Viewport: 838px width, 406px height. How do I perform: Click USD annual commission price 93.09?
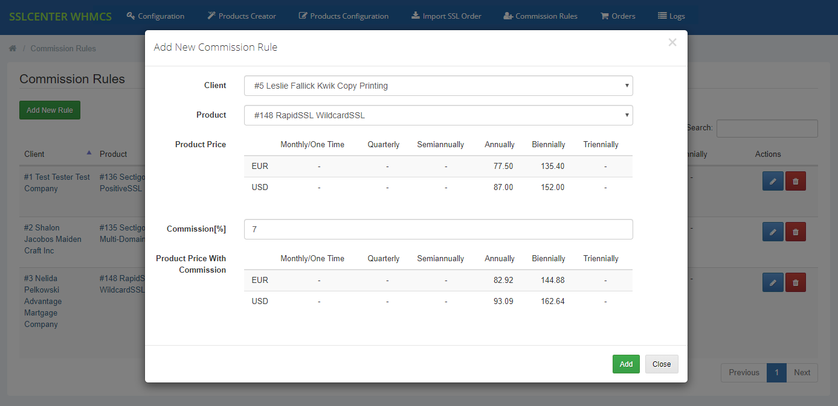click(503, 301)
